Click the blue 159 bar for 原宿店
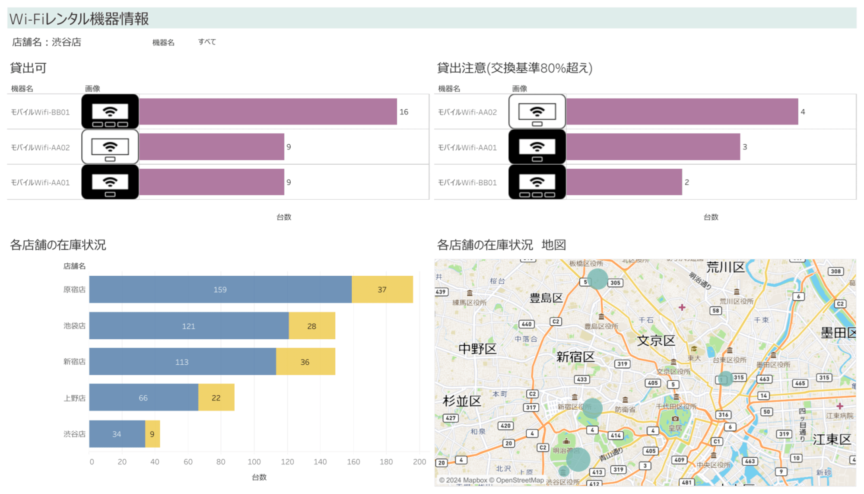The height and width of the screenshot is (494, 864). coord(220,290)
